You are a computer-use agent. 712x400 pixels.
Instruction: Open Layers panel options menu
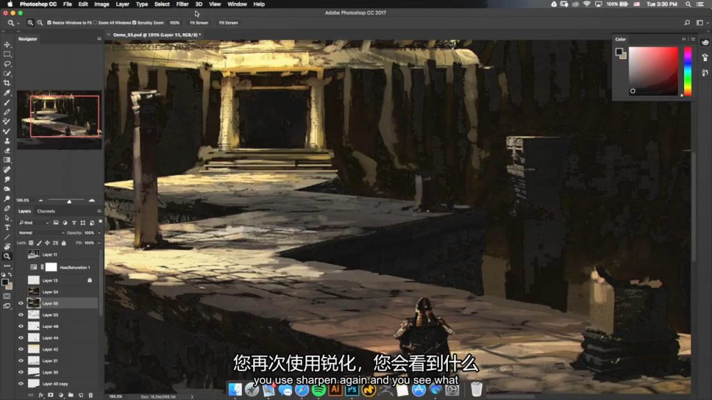(x=99, y=211)
